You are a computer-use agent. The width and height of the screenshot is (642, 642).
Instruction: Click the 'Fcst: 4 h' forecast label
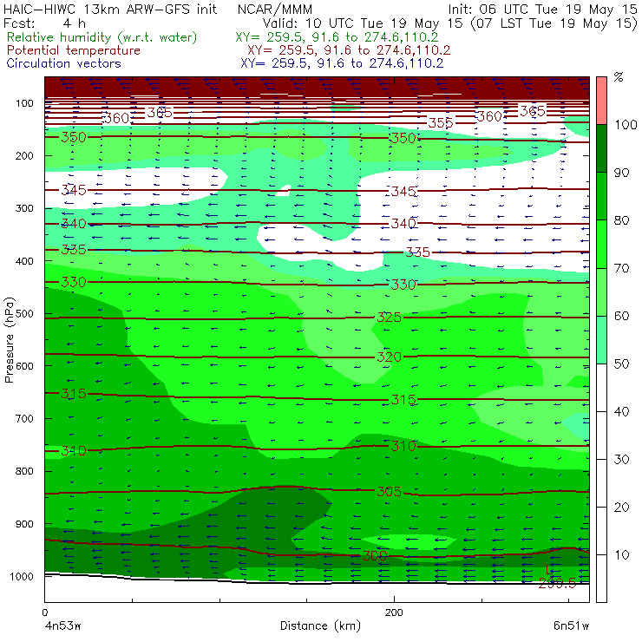[x=44, y=23]
